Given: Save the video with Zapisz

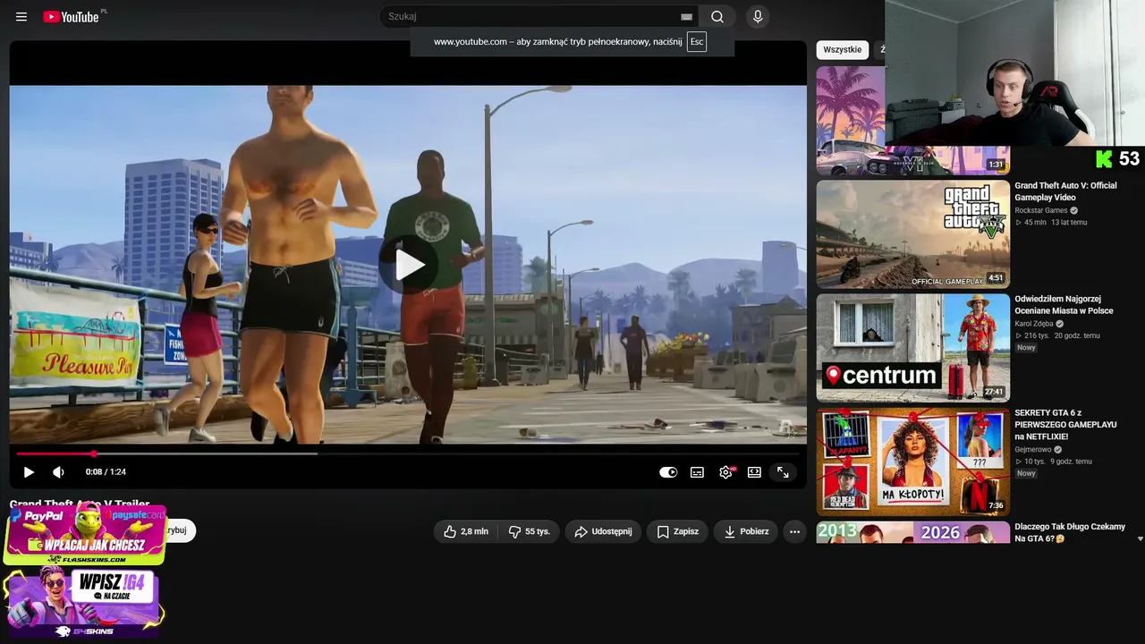Looking at the screenshot, I should (x=677, y=531).
